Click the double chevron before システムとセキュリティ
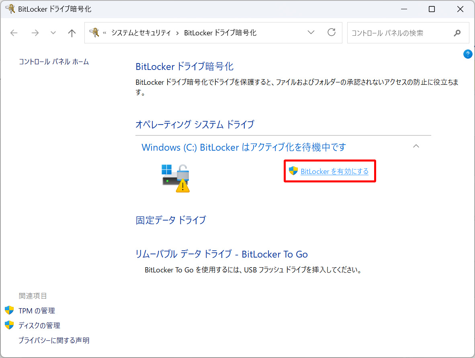The width and height of the screenshot is (475, 358). click(x=104, y=33)
